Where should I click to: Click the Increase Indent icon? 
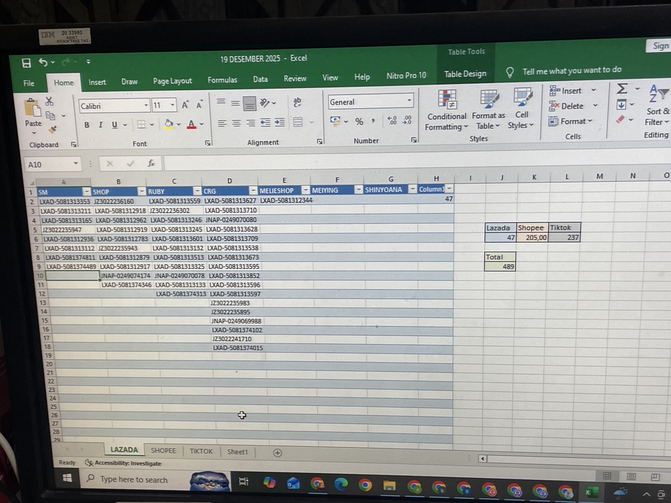point(280,123)
